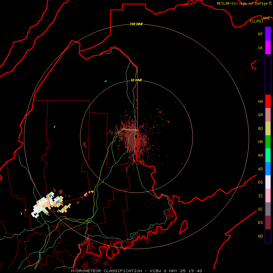273x273 pixels.
Task: Click the Hydrometeor Classification KCBW title text
Action: pyautogui.click(x=136, y=271)
